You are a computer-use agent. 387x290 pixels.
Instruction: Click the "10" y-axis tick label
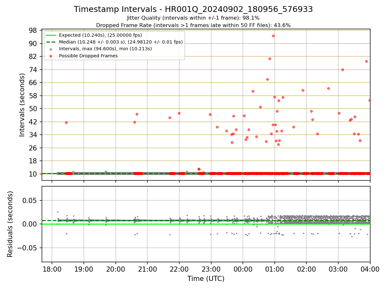[34, 174]
